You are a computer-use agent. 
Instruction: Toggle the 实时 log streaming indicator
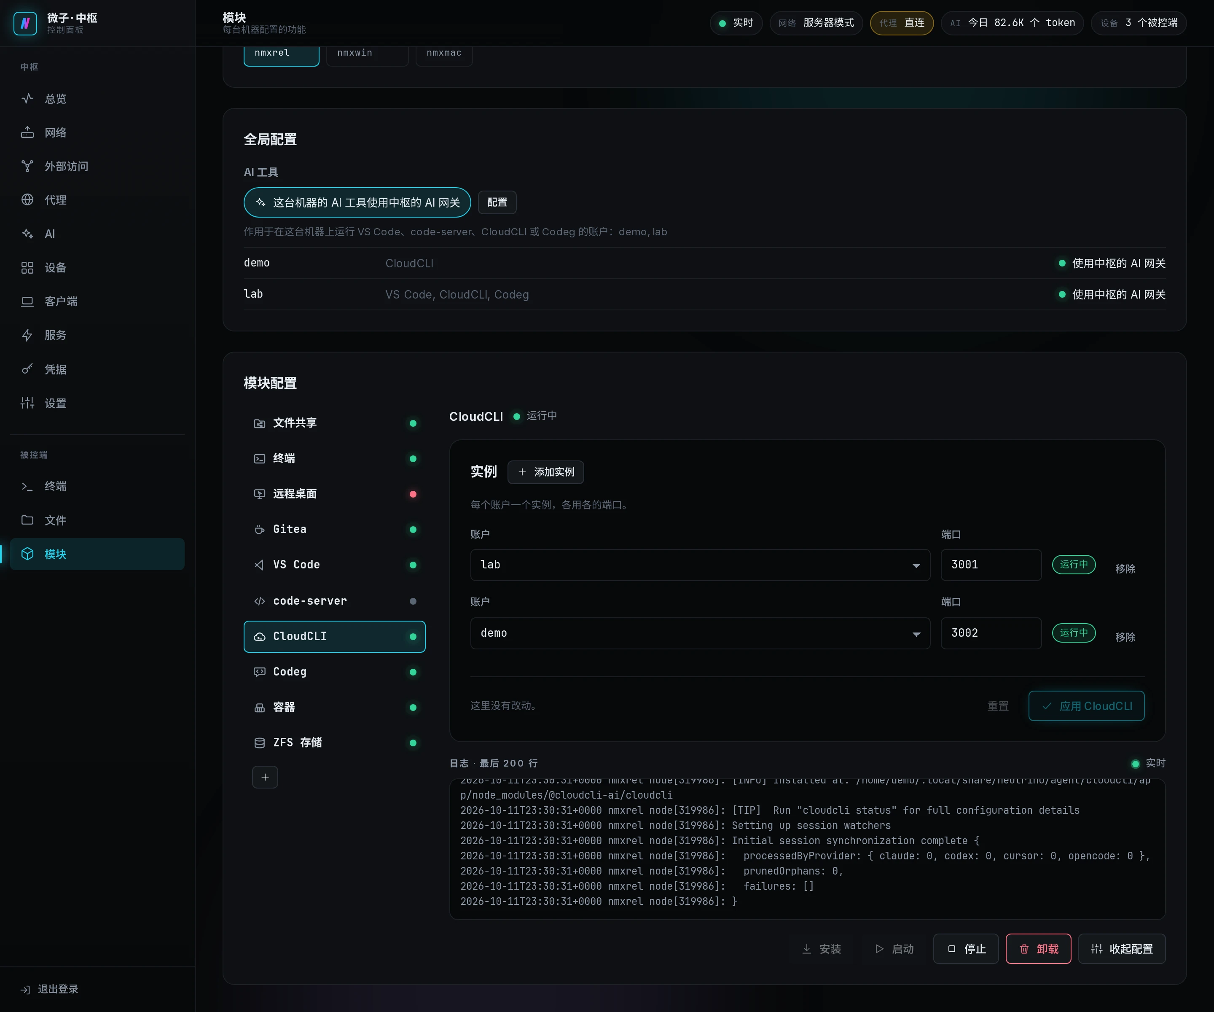click(1148, 763)
